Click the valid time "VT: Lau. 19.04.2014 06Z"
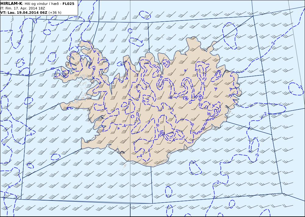Image resolution: width=305 pixels, height=217 pixels. point(23,13)
